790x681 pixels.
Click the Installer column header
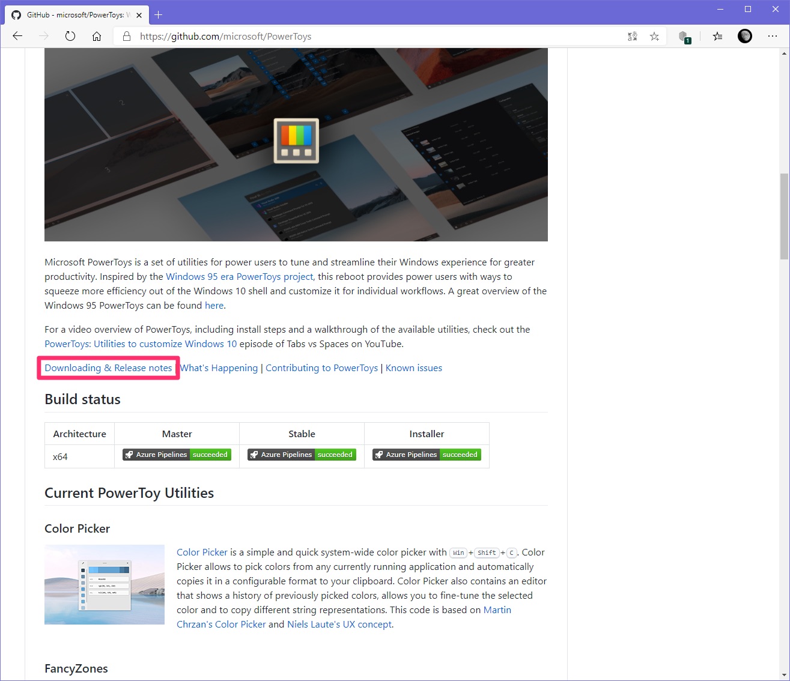(427, 434)
